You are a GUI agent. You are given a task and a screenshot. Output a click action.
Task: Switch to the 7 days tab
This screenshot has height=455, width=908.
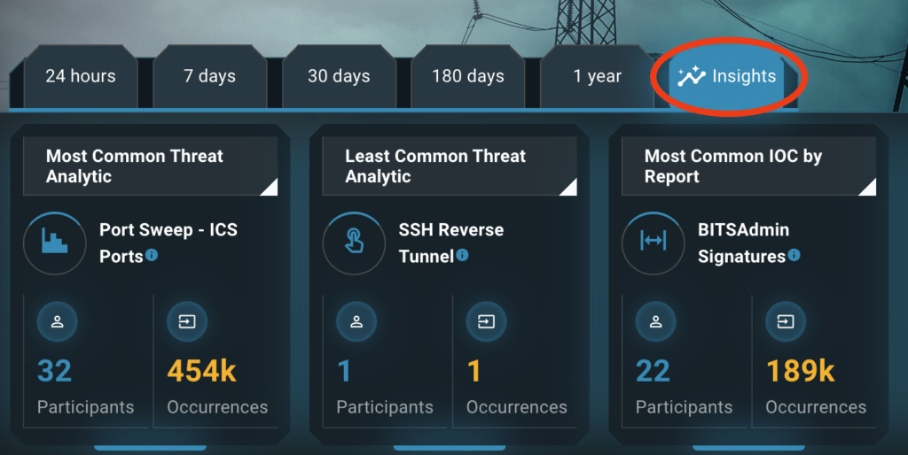coord(209,76)
